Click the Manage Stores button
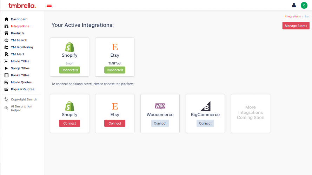 (x=296, y=26)
